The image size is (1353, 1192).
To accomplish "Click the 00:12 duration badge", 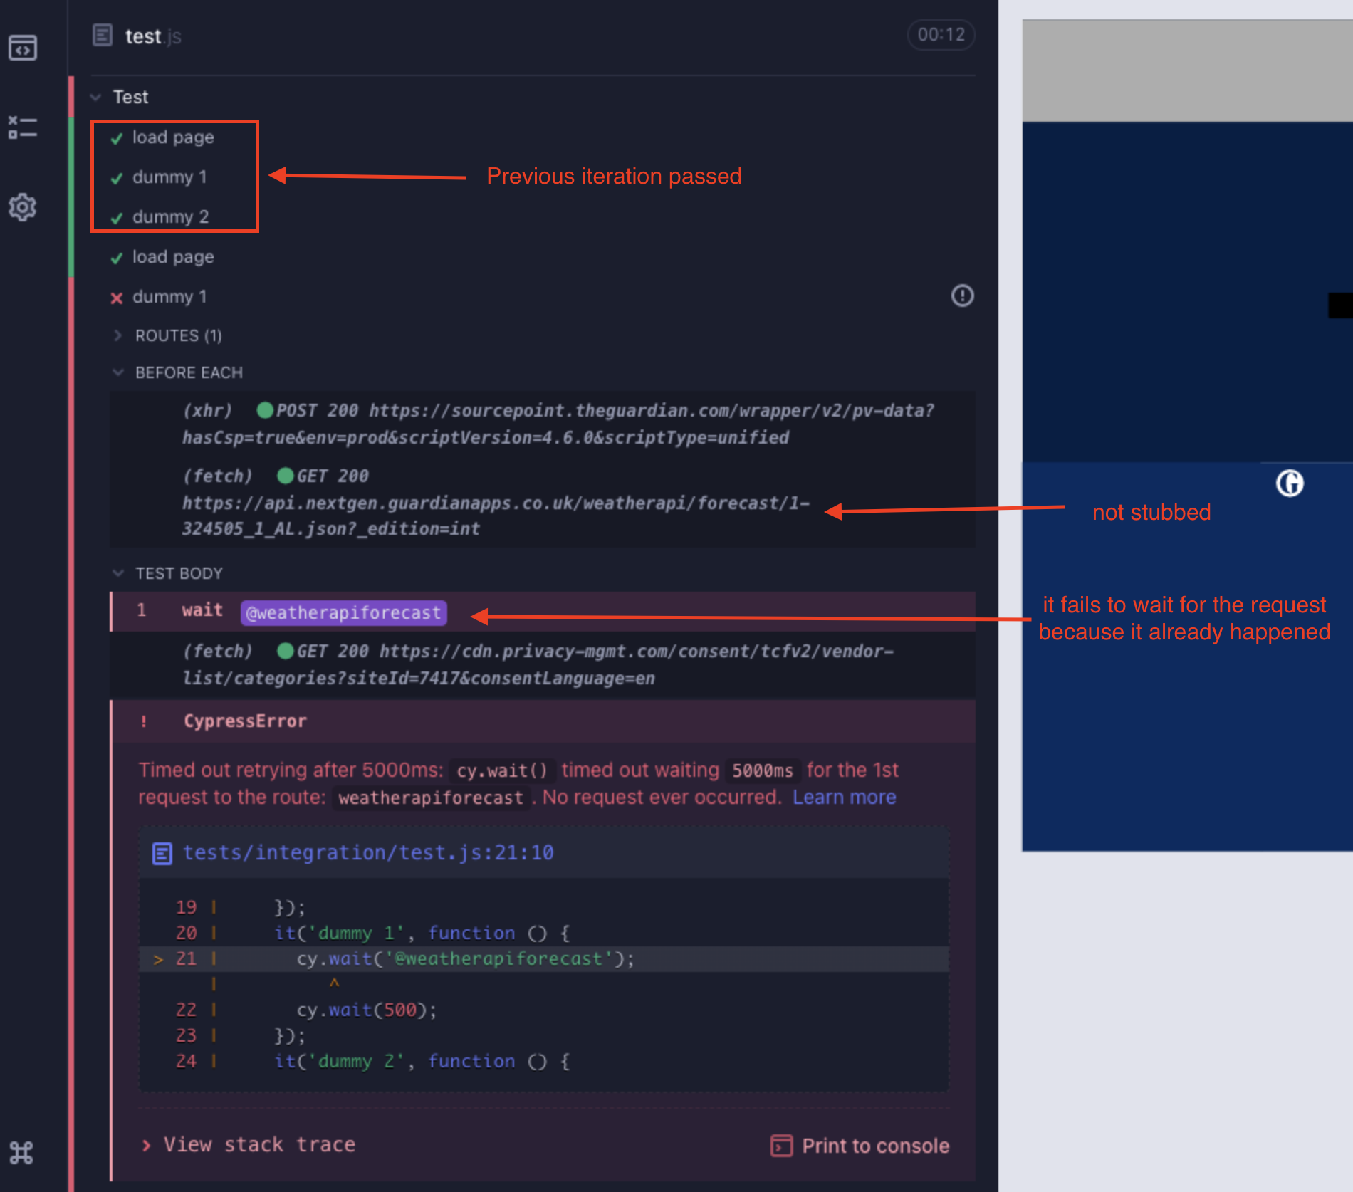I will point(941,34).
